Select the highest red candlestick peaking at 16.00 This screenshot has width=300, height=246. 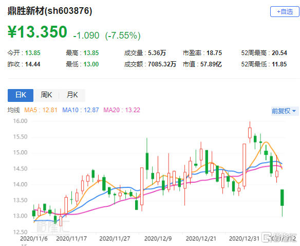coord(250,133)
